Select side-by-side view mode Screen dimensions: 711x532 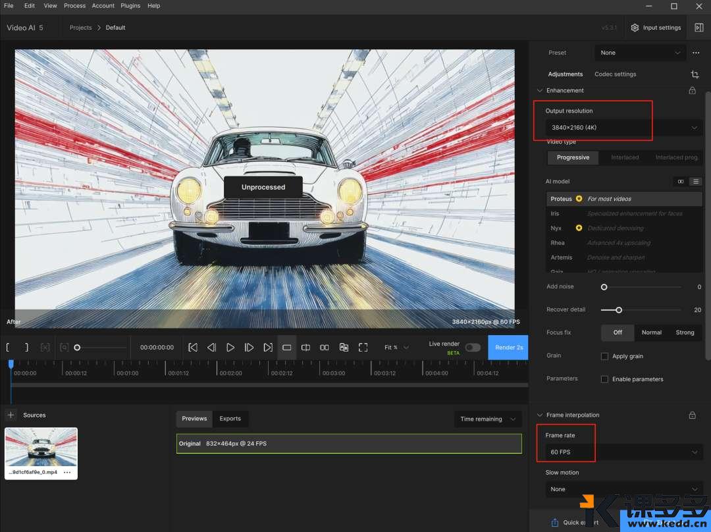[x=325, y=348]
